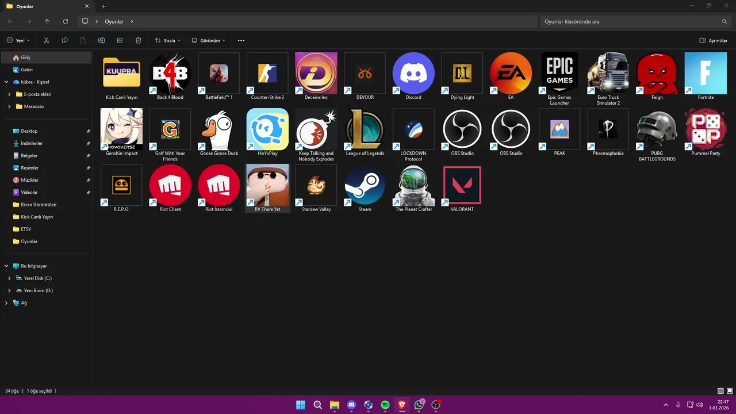
Task: Click the Oyunlar klasöründe ara search field
Action: 636,21
